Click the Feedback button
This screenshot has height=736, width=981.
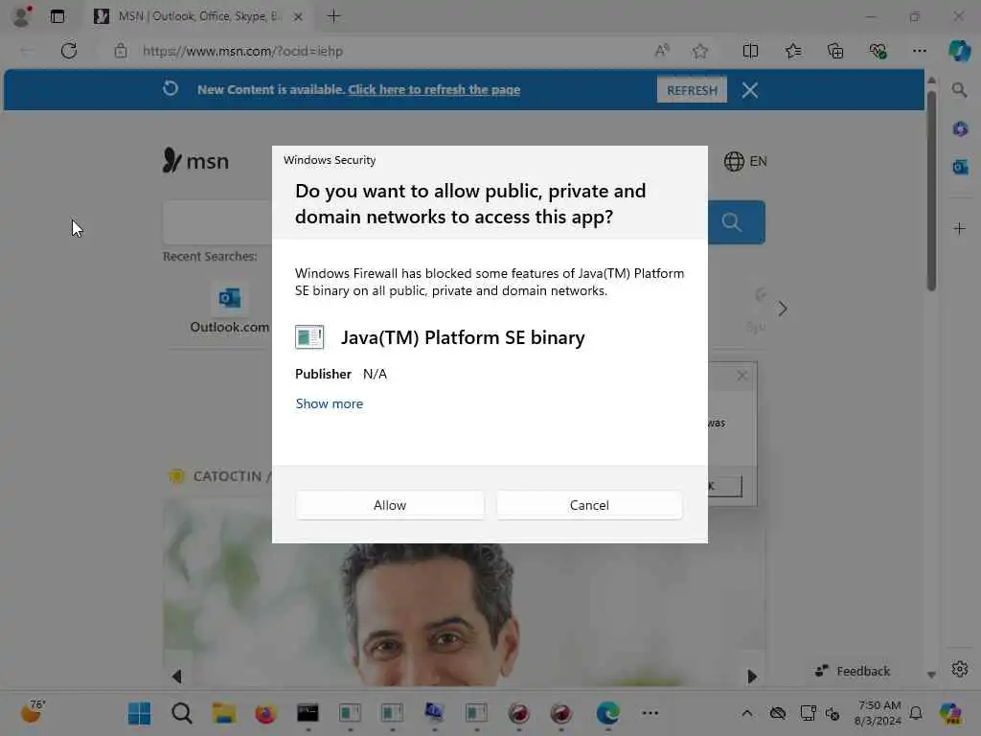pyautogui.click(x=852, y=671)
